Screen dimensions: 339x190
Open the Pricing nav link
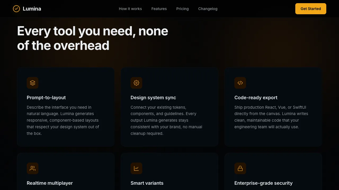[x=182, y=9]
